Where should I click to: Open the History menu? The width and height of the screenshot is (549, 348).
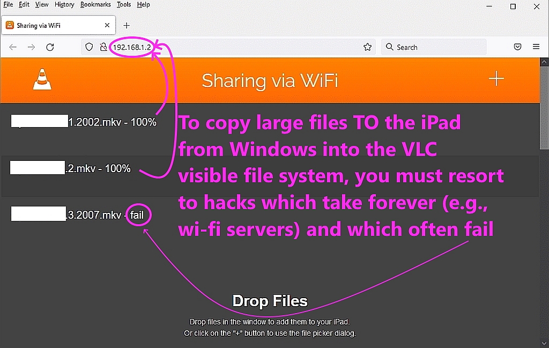click(x=64, y=4)
